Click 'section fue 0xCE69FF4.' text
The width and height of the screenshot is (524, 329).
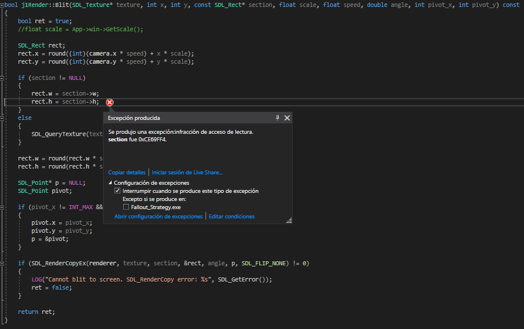pyautogui.click(x=137, y=140)
